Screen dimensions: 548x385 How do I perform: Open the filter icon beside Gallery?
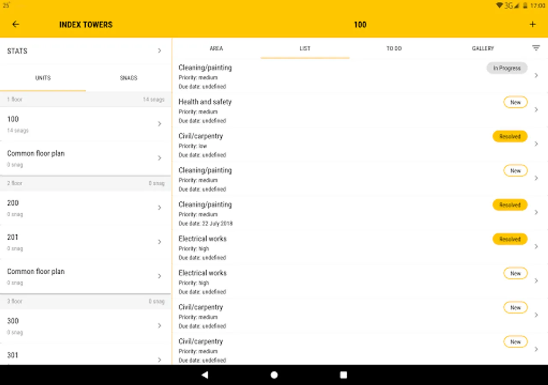click(x=536, y=48)
